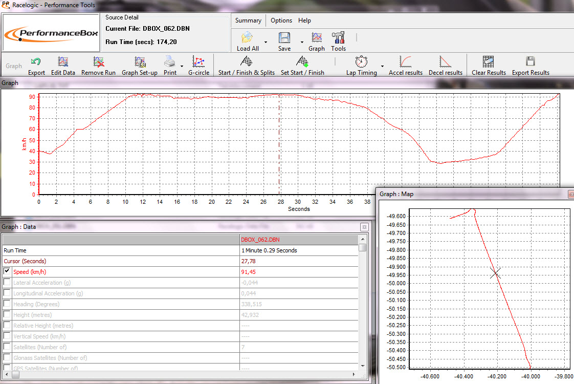Click the Save floppy disk icon
This screenshot has width=574, height=384.
pos(284,38)
